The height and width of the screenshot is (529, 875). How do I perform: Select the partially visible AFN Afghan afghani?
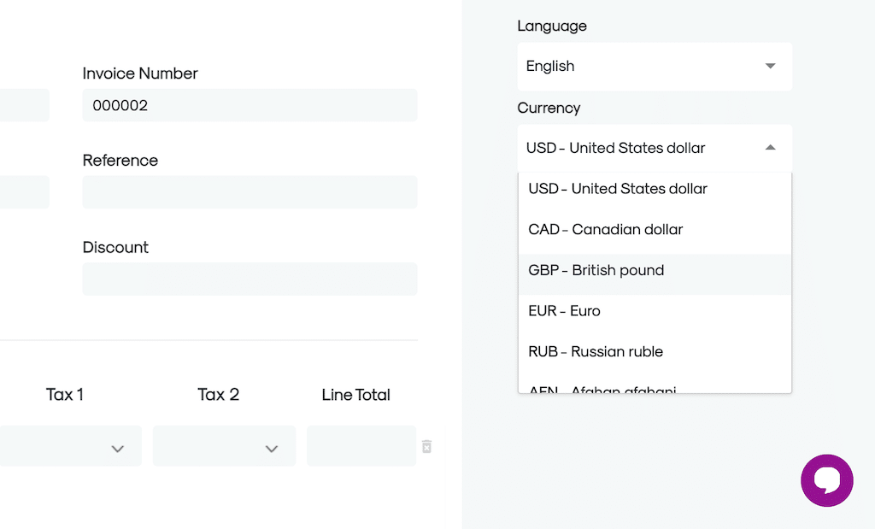click(x=602, y=389)
